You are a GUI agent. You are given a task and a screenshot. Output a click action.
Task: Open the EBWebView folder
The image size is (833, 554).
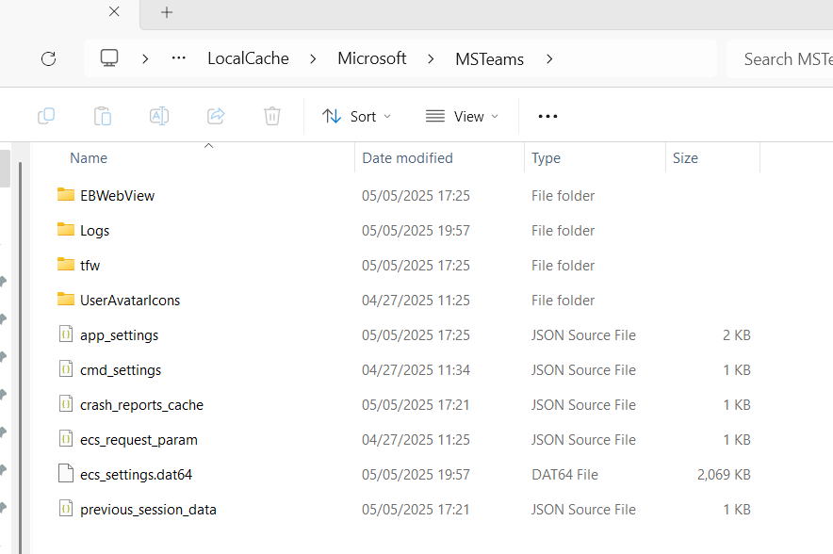coord(117,196)
